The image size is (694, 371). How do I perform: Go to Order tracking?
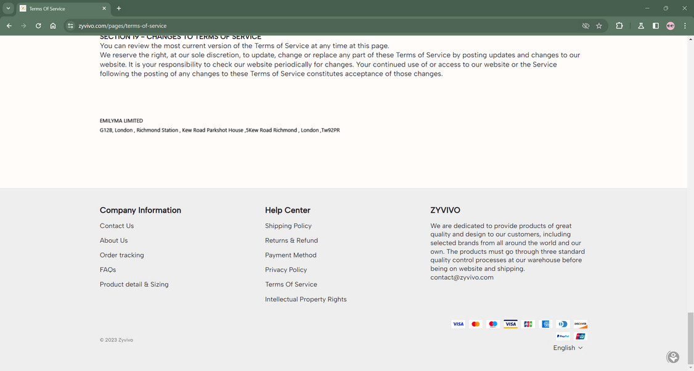click(x=121, y=255)
